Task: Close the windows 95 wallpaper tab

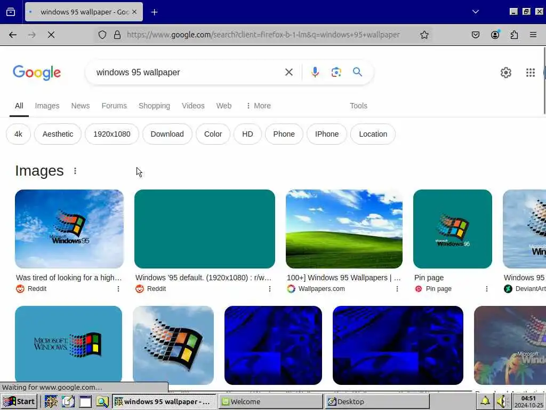Action: [134, 12]
